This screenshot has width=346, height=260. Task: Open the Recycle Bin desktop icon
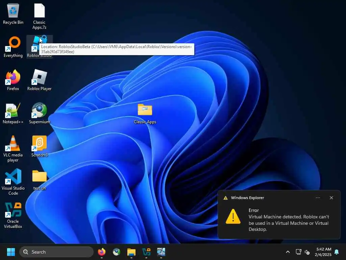pos(13,14)
